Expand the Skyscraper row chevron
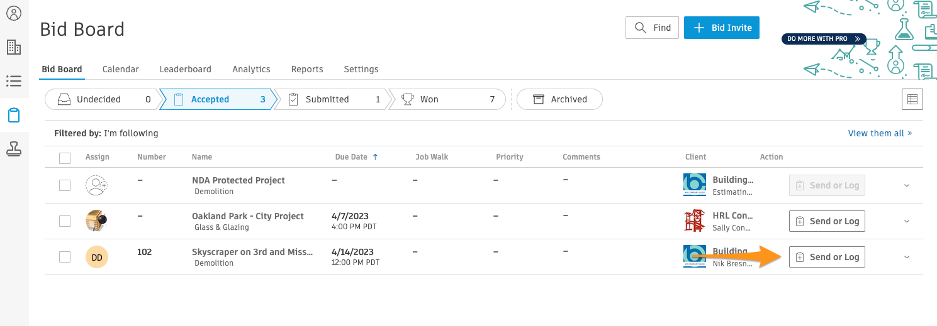 point(906,257)
